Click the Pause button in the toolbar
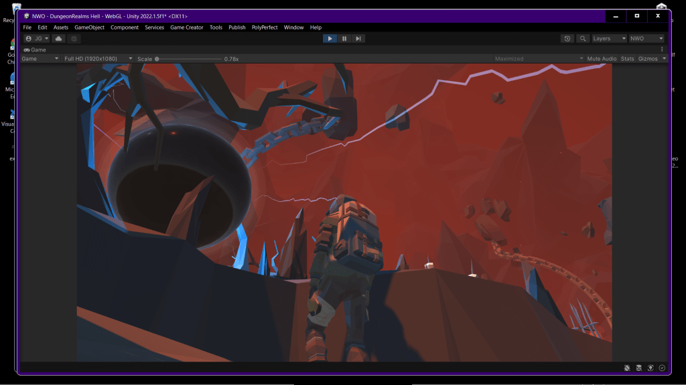The width and height of the screenshot is (686, 385). [344, 39]
